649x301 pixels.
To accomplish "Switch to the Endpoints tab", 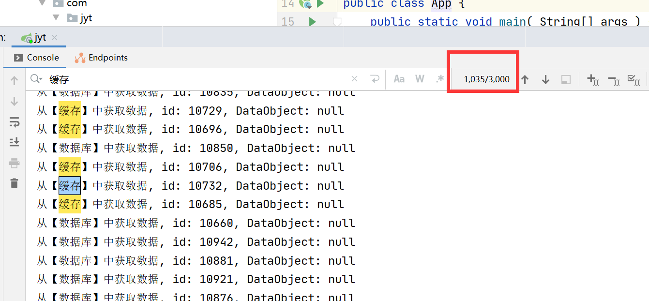I will tap(101, 58).
